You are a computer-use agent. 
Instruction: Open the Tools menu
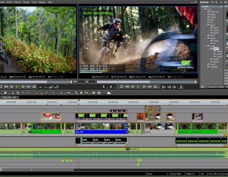pos(34,2)
